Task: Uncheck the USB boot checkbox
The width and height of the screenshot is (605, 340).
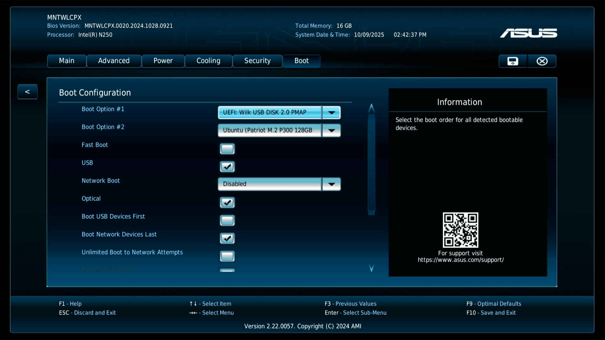Action: [x=227, y=167]
